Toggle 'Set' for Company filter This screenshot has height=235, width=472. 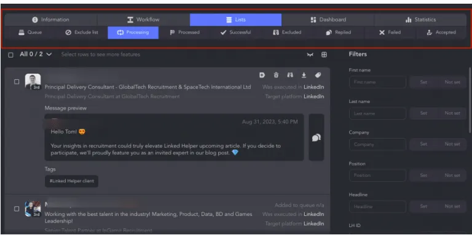423,144
